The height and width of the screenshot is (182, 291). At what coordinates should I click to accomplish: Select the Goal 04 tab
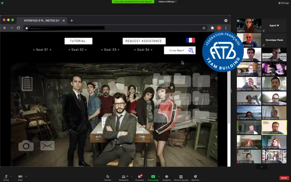pos(143,49)
